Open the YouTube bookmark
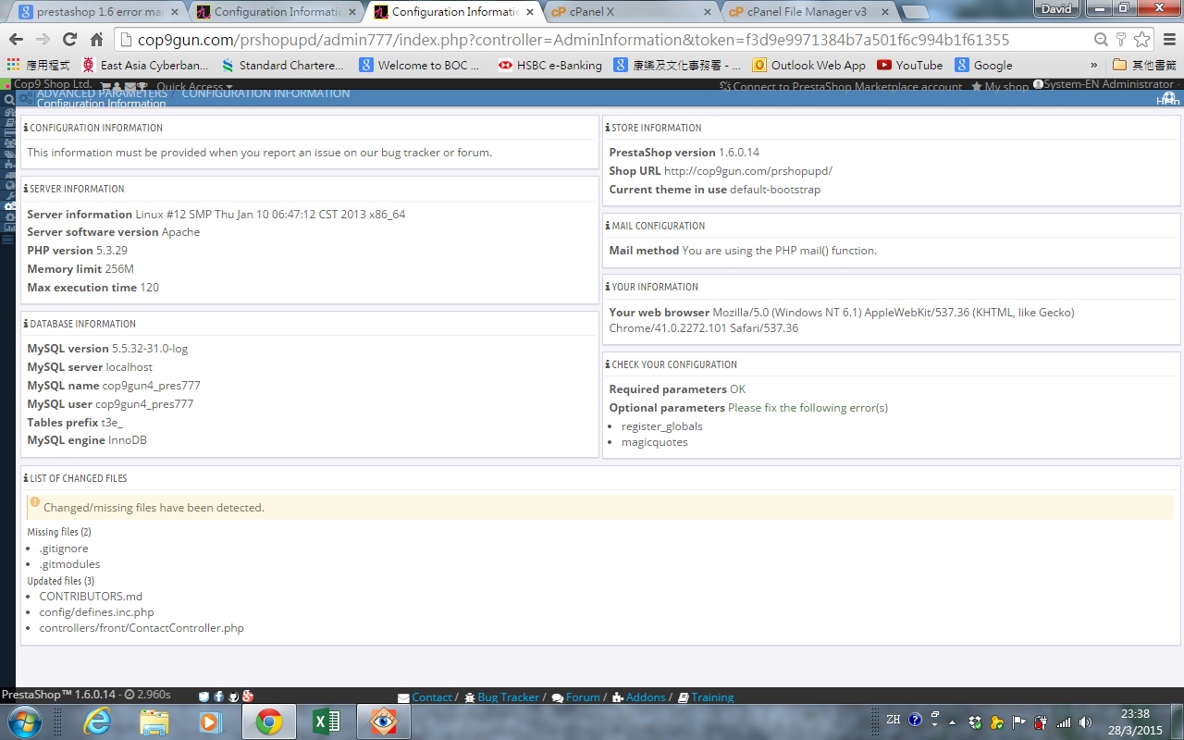The width and height of the screenshot is (1184, 740). coord(910,66)
